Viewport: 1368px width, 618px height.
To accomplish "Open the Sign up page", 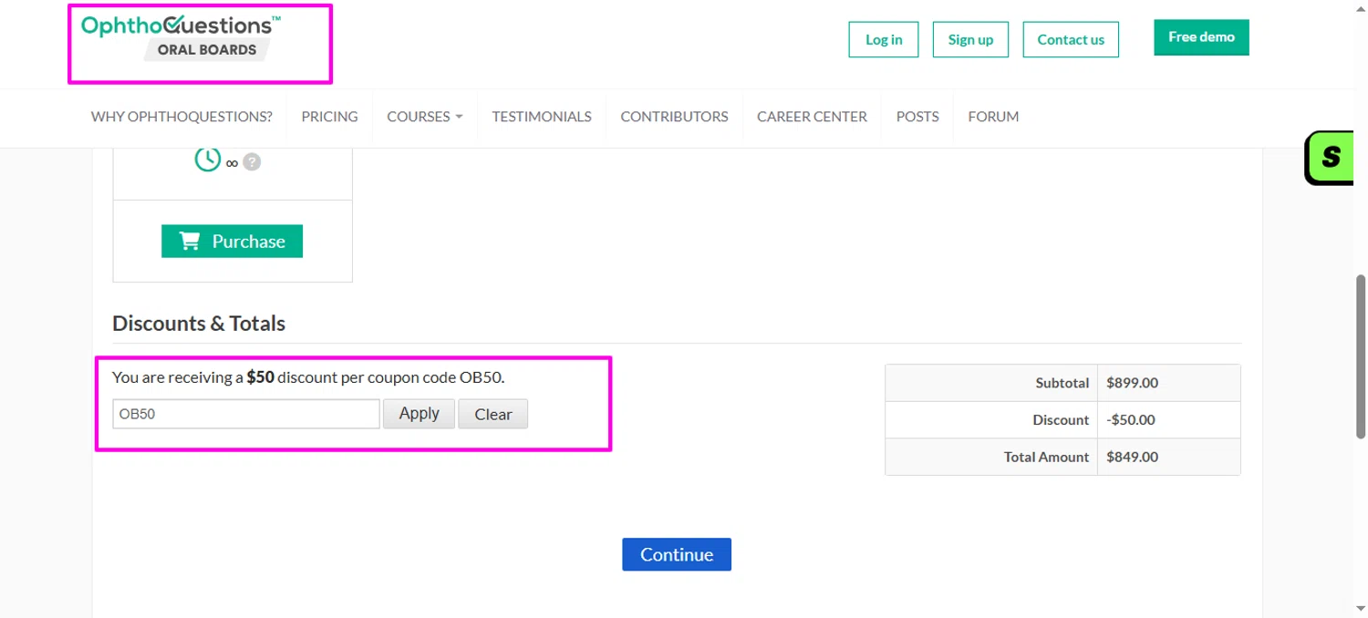I will (x=970, y=39).
